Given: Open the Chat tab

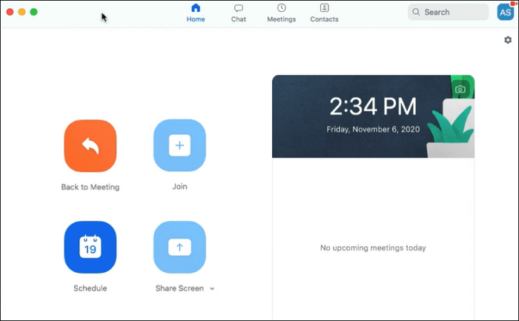Looking at the screenshot, I should tap(238, 13).
